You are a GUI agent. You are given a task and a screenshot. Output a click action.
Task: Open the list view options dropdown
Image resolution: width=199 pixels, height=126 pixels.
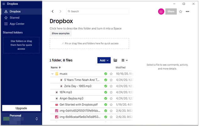tap(125, 60)
